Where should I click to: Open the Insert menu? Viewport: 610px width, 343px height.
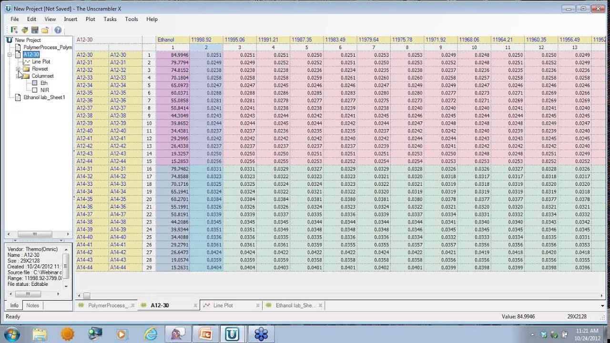71,19
